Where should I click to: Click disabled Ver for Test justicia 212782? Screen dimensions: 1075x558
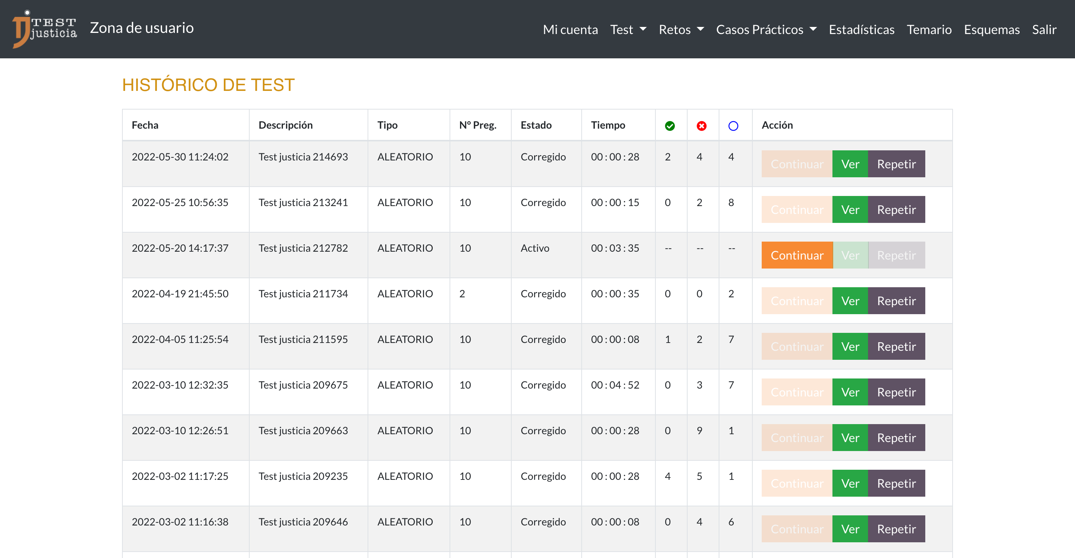[850, 255]
